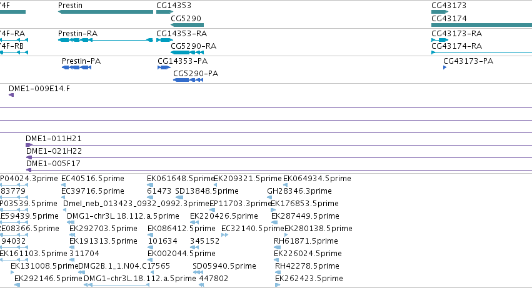This screenshot has width=532, height=288.
Task: Select the CG43173-PA small triangle feature
Action: pos(445,67)
